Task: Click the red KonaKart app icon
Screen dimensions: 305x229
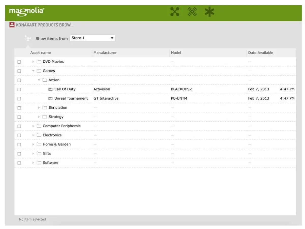Action: (12, 24)
